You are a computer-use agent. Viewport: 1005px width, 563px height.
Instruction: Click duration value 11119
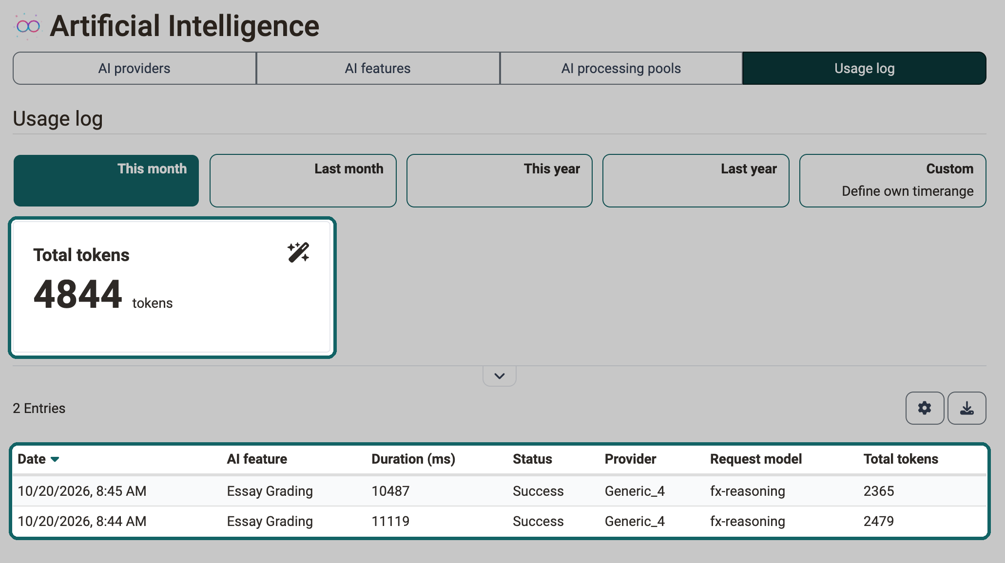[x=390, y=521]
